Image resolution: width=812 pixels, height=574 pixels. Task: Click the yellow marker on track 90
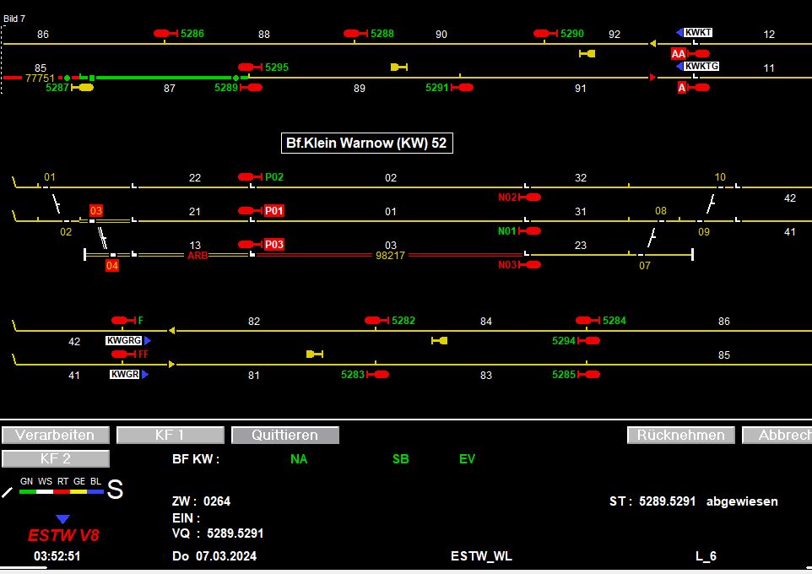click(x=587, y=53)
